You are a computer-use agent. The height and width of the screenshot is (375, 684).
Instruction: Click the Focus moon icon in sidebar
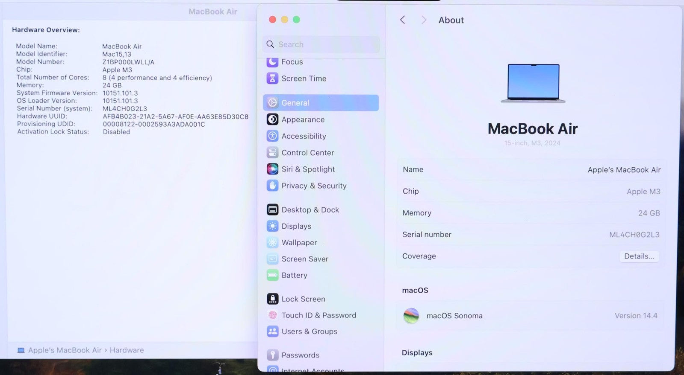tap(272, 62)
